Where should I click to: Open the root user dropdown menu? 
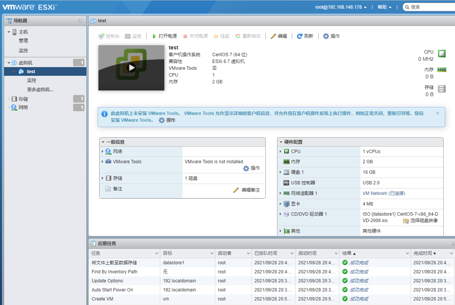[341, 7]
